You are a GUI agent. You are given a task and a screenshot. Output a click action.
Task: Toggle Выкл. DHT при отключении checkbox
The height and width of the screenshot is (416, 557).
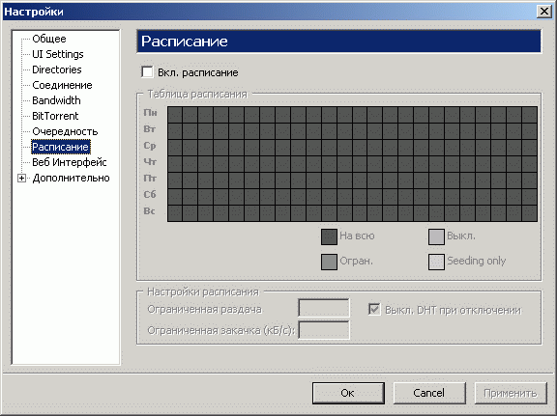click(374, 310)
